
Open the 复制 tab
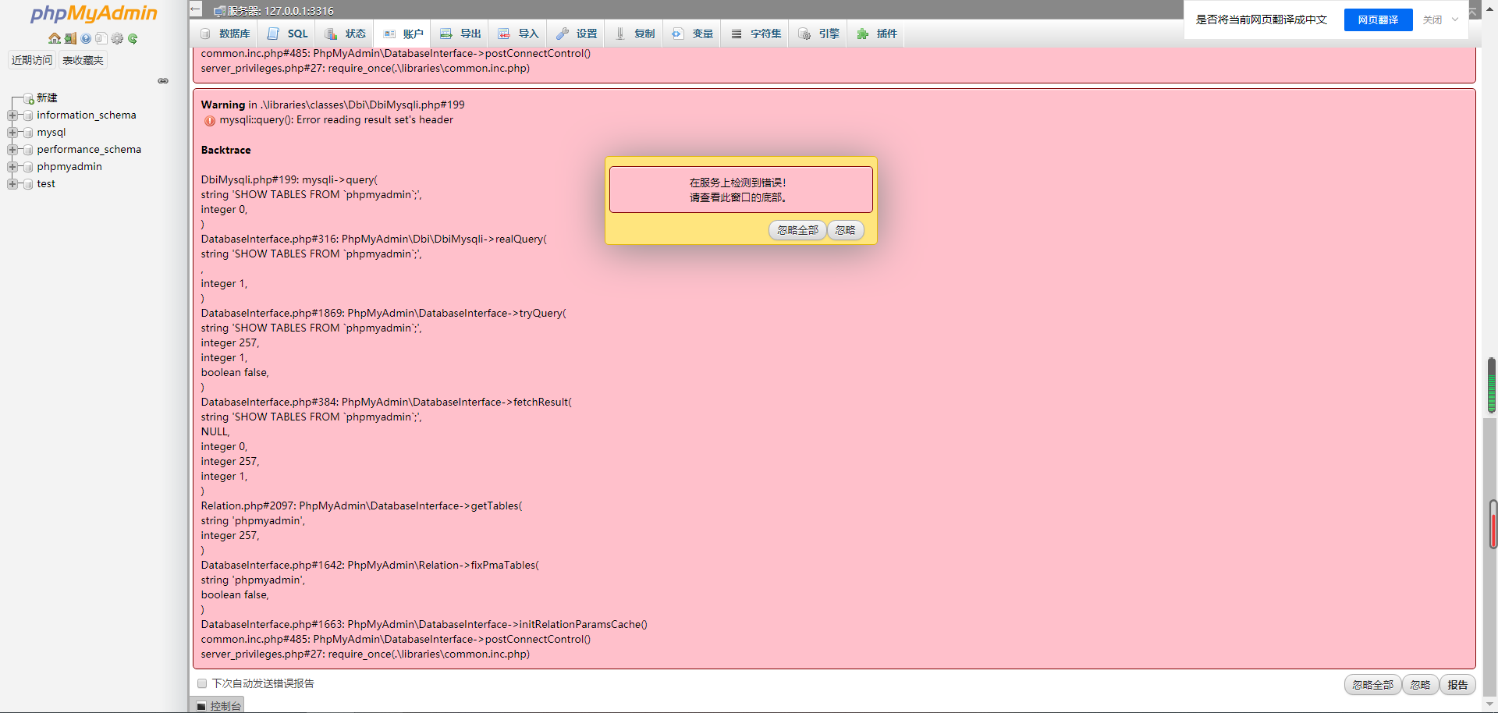[x=634, y=34]
